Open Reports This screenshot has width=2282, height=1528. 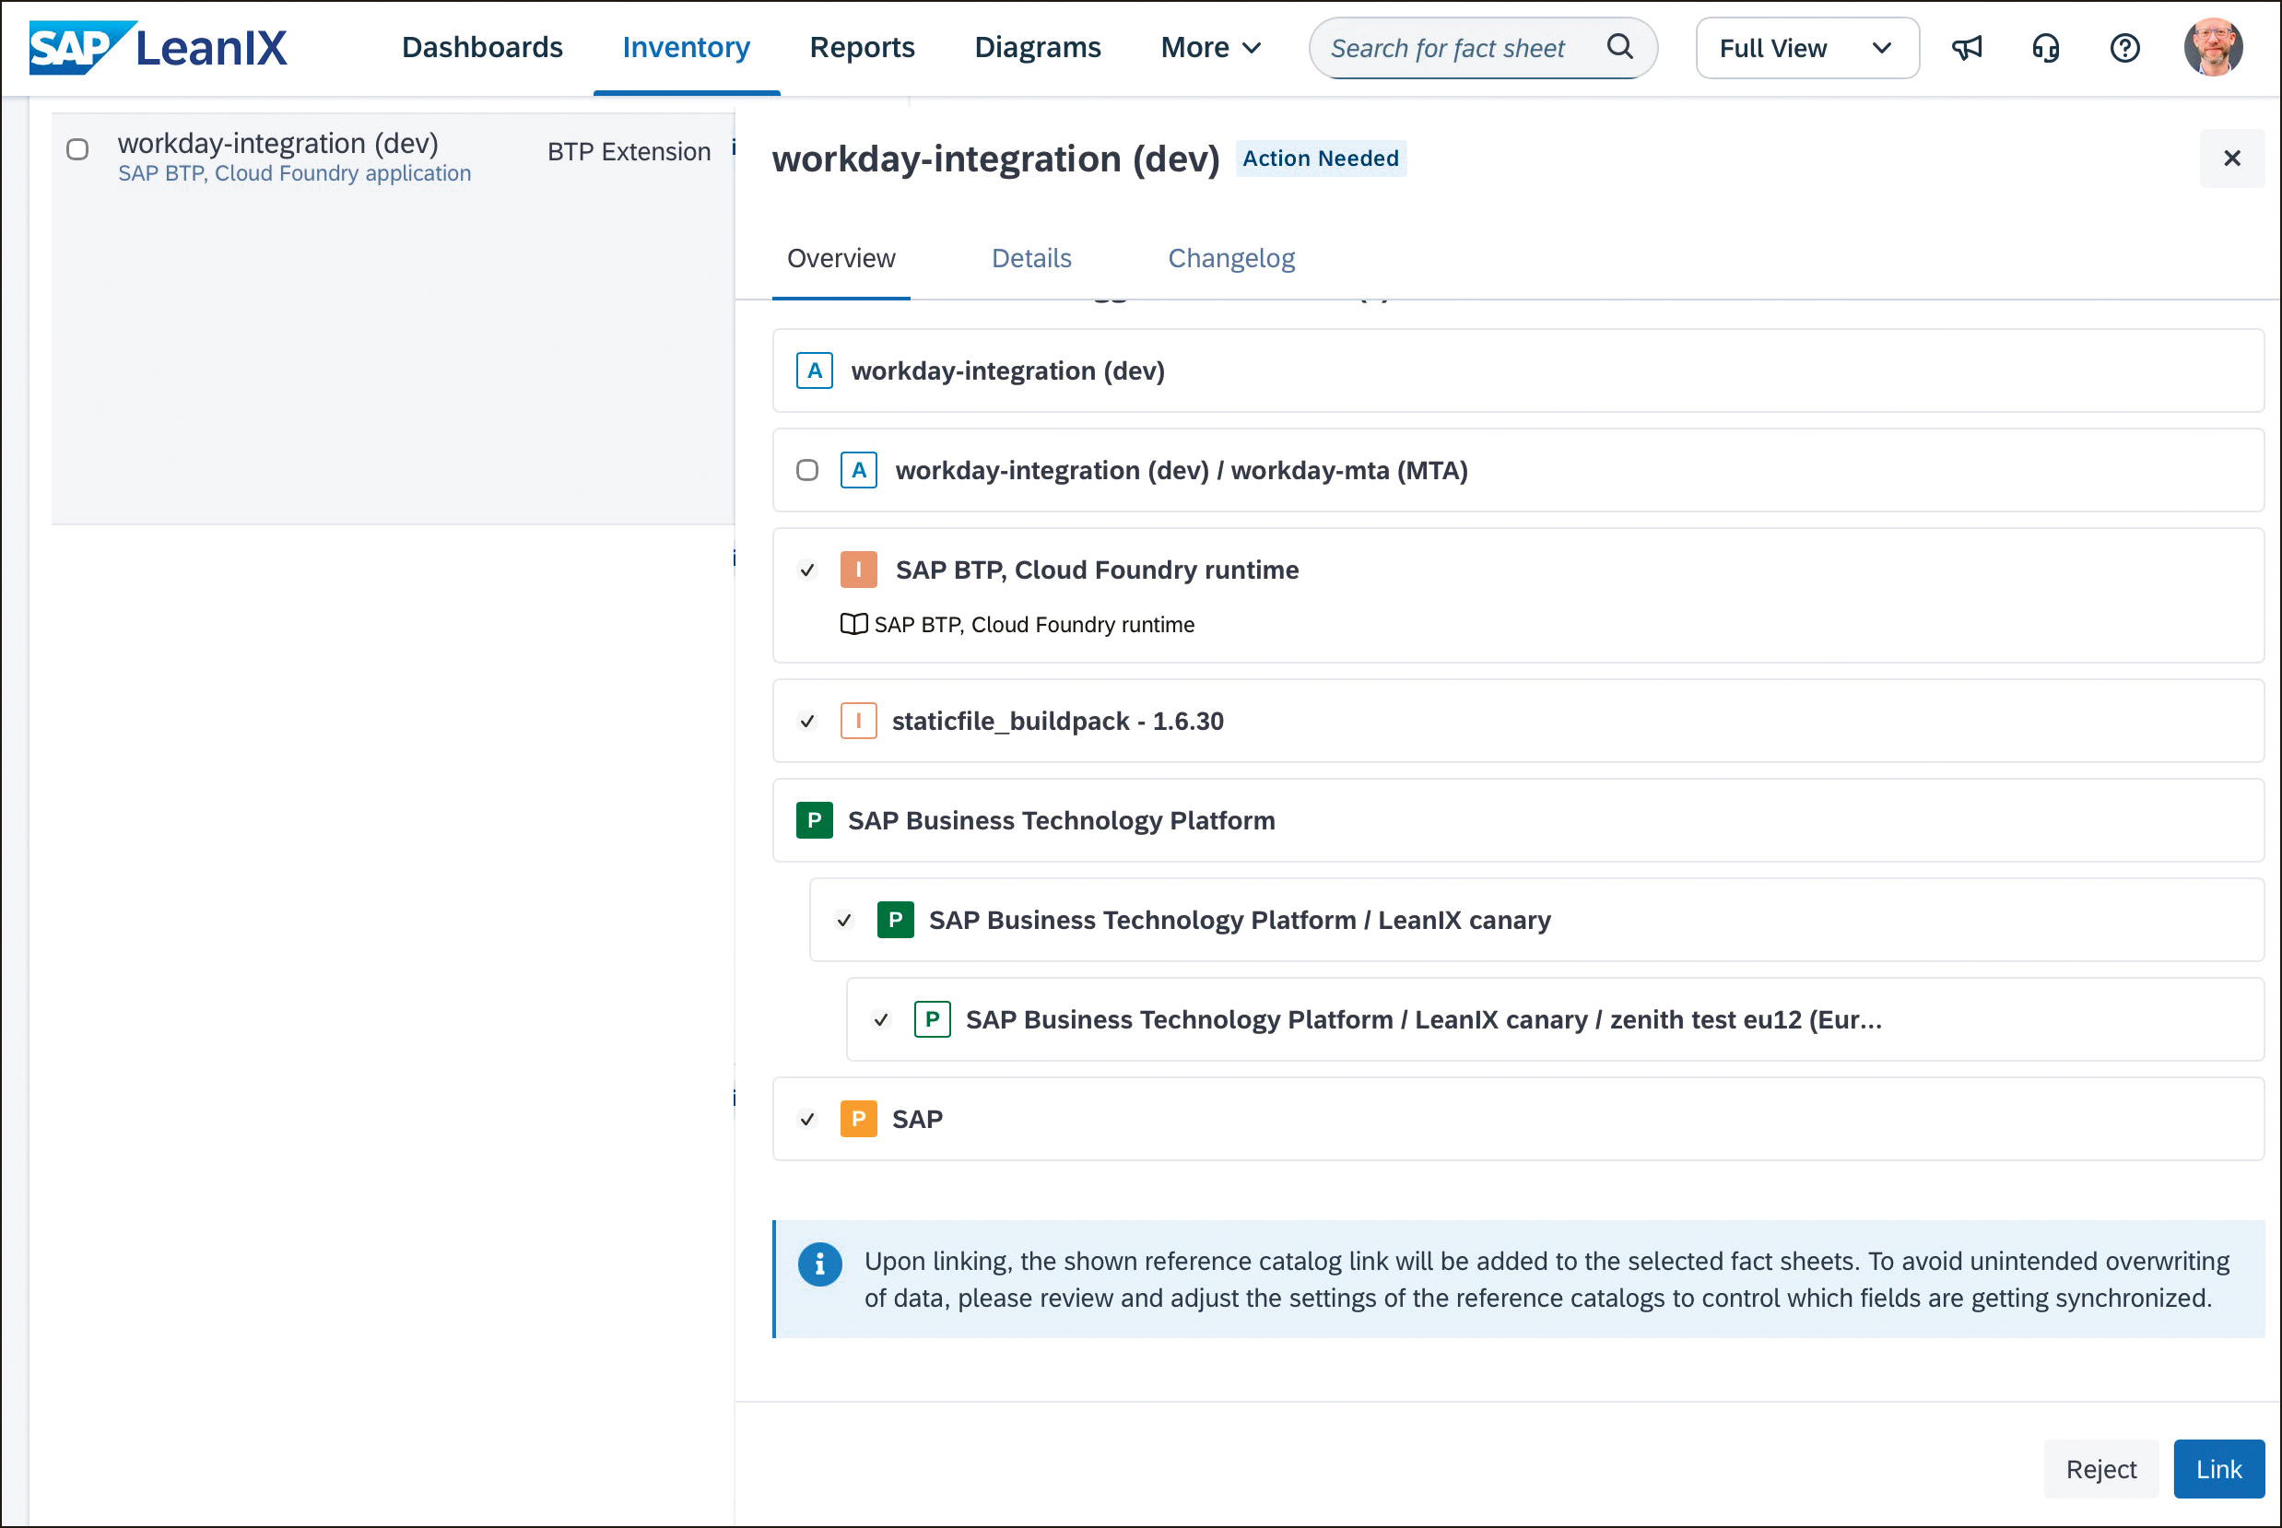pos(862,47)
